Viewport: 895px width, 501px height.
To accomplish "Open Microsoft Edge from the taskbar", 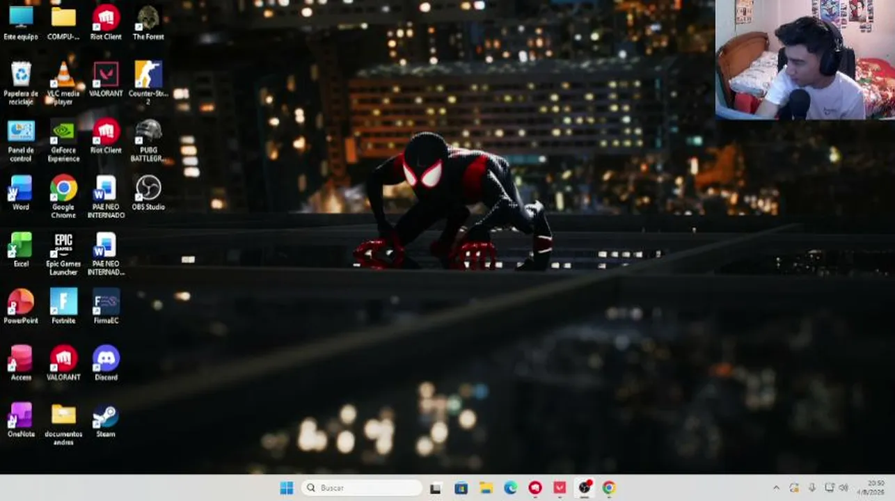I will click(511, 488).
